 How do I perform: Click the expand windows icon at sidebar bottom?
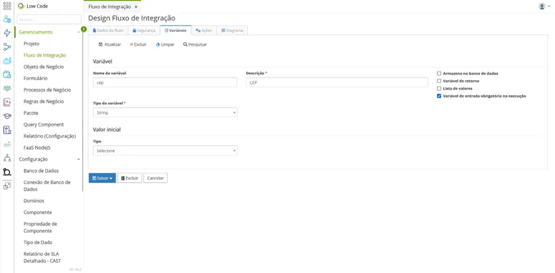[7, 186]
